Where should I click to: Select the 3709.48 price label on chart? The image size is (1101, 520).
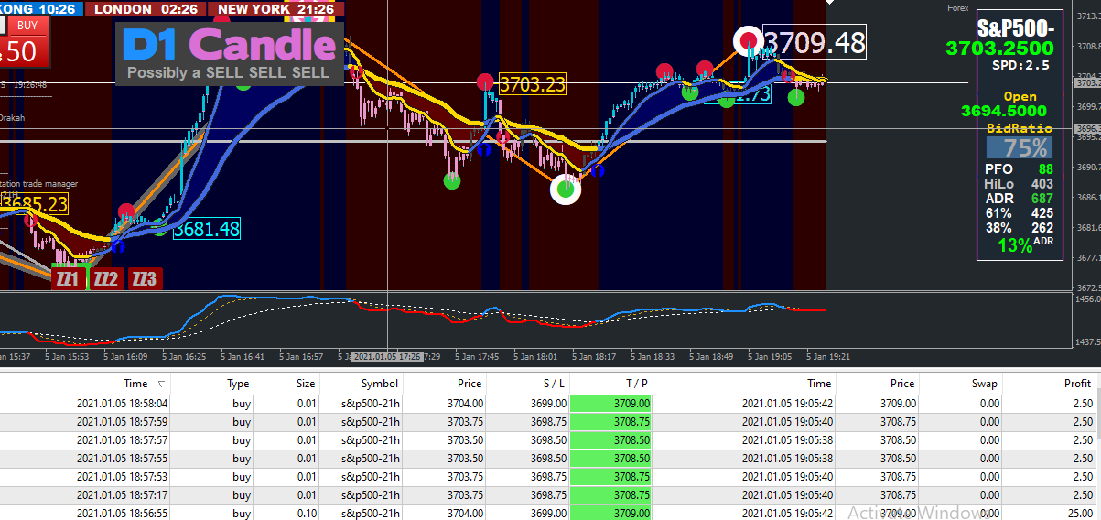(x=814, y=42)
